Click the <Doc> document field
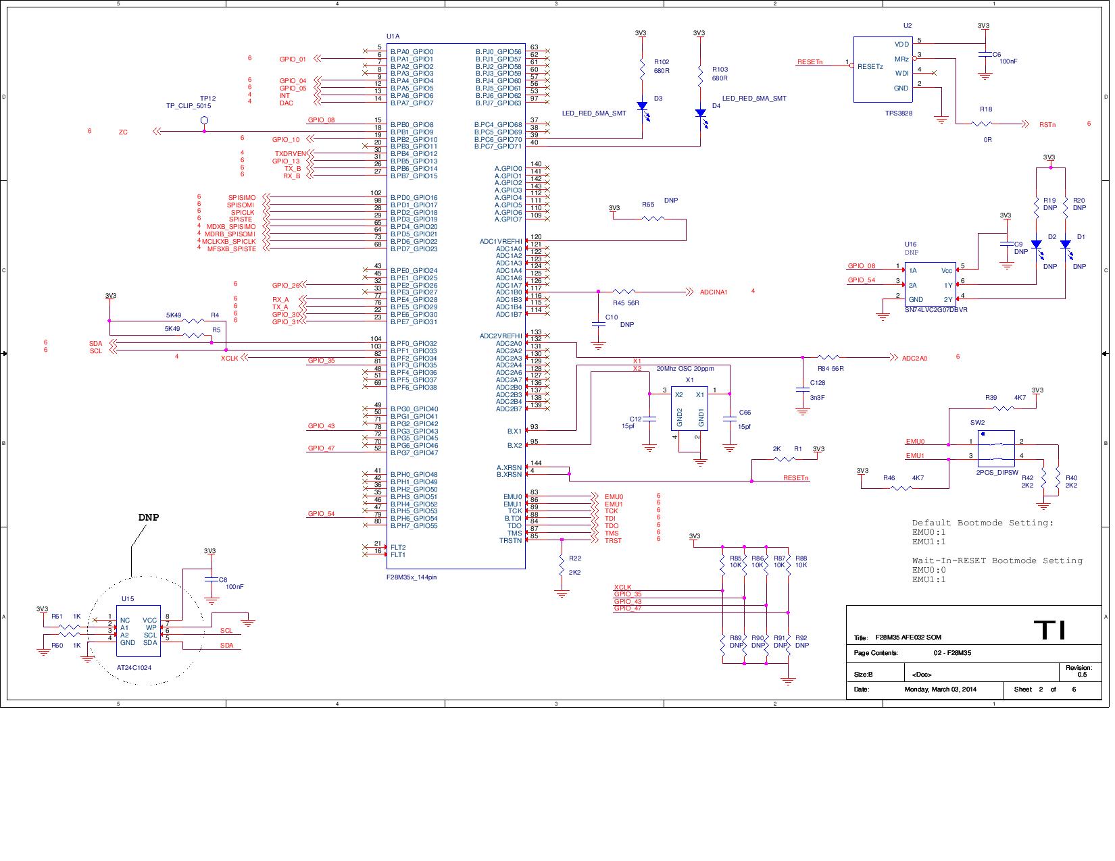The width and height of the screenshot is (1115, 861). pyautogui.click(x=921, y=673)
